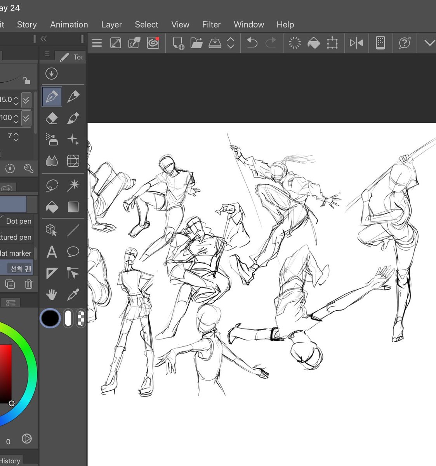
Task: Open the help question mark icon
Action: [x=405, y=43]
